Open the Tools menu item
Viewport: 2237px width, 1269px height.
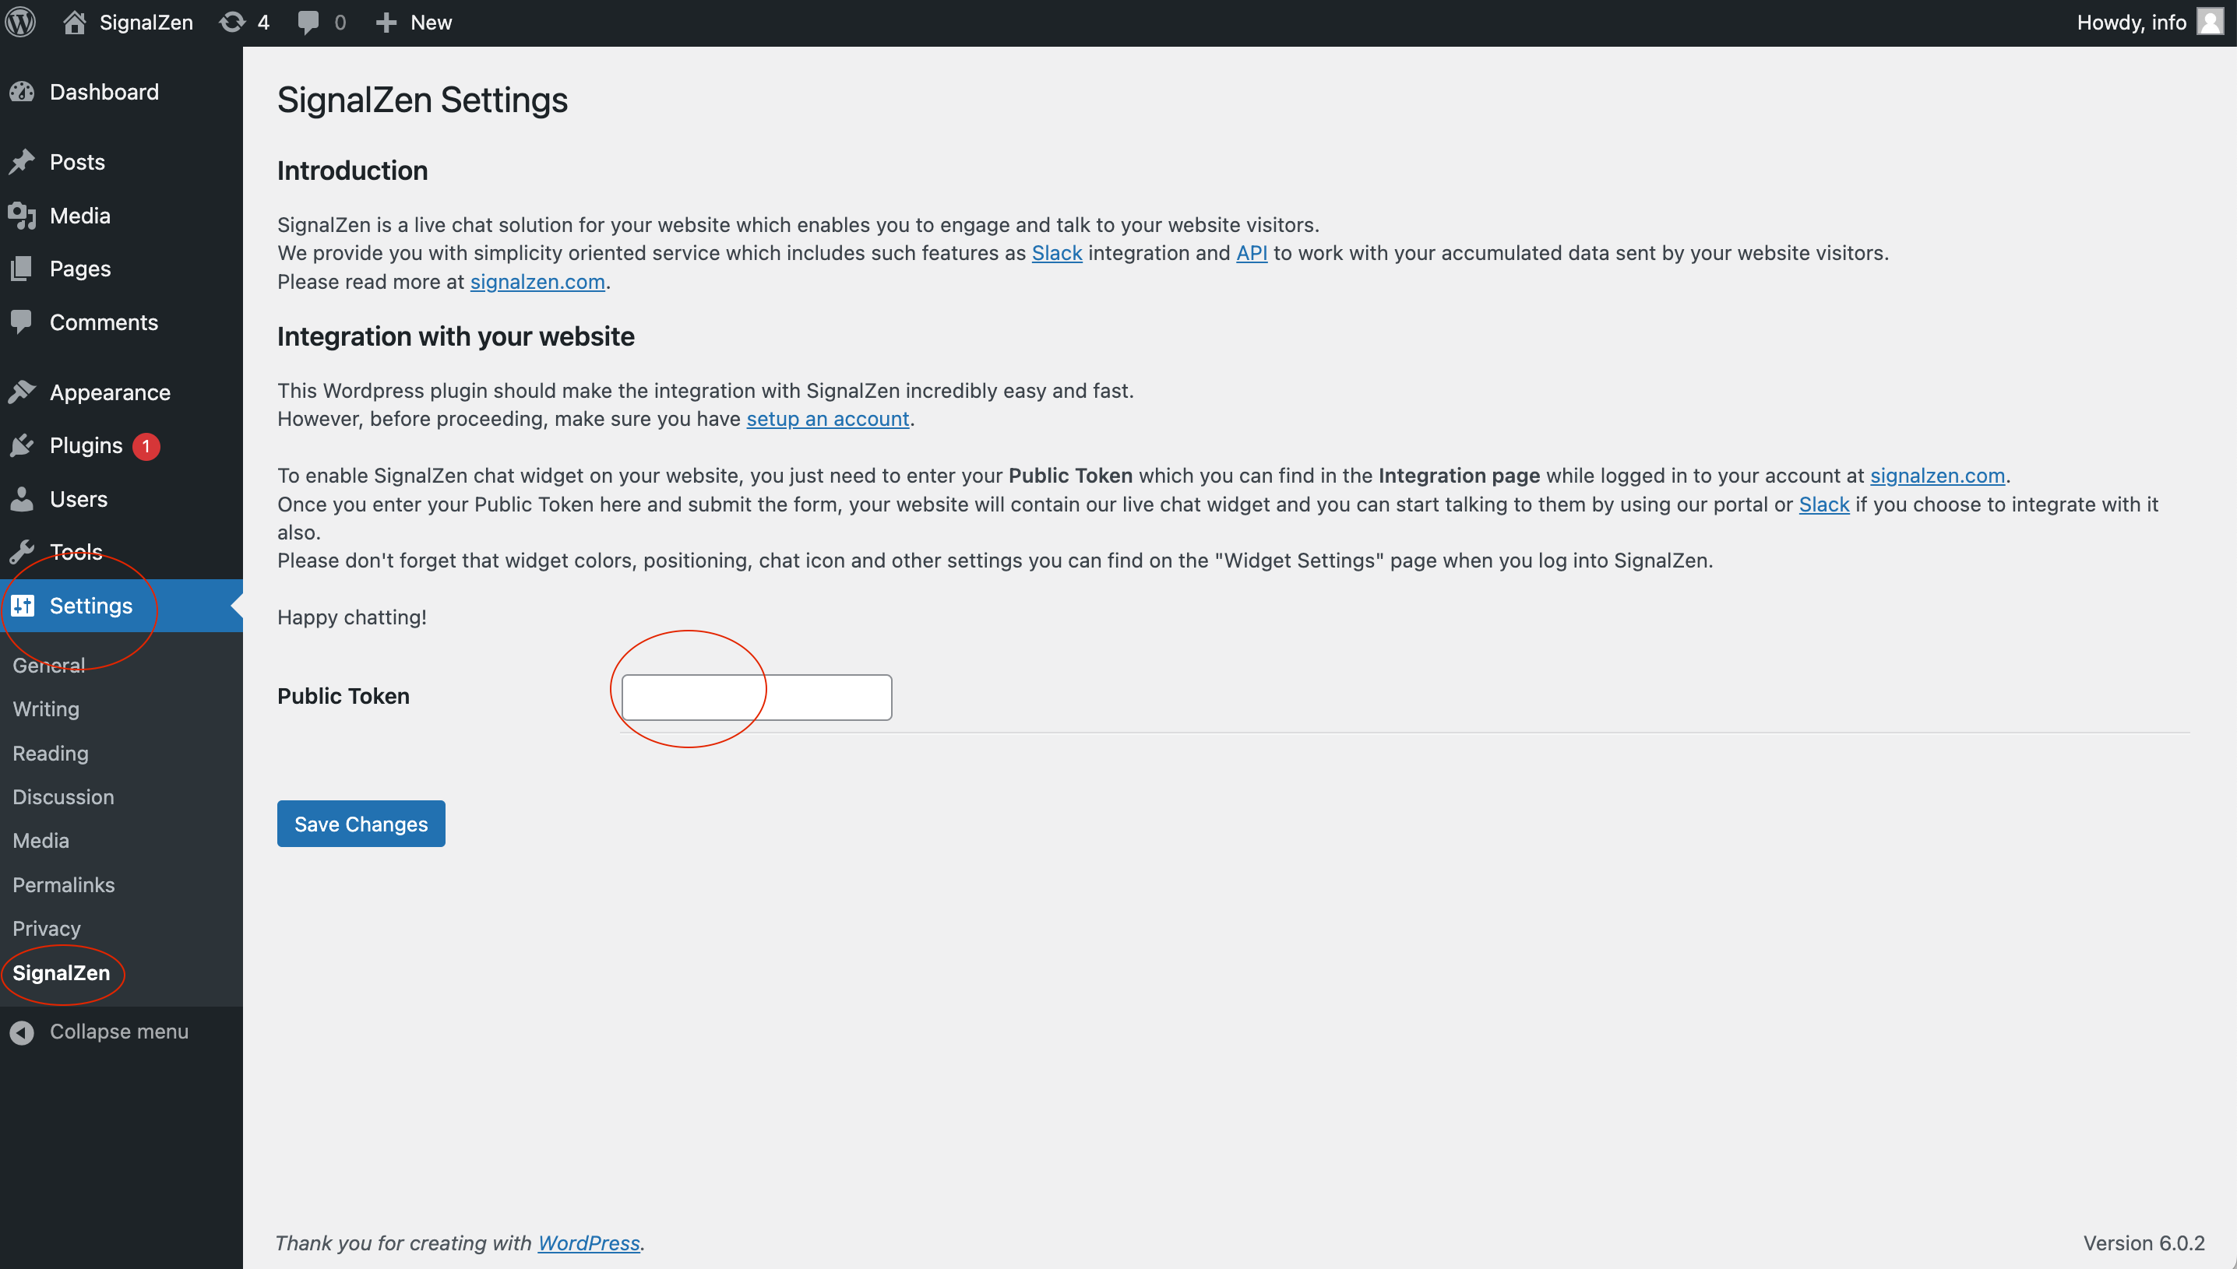click(76, 552)
